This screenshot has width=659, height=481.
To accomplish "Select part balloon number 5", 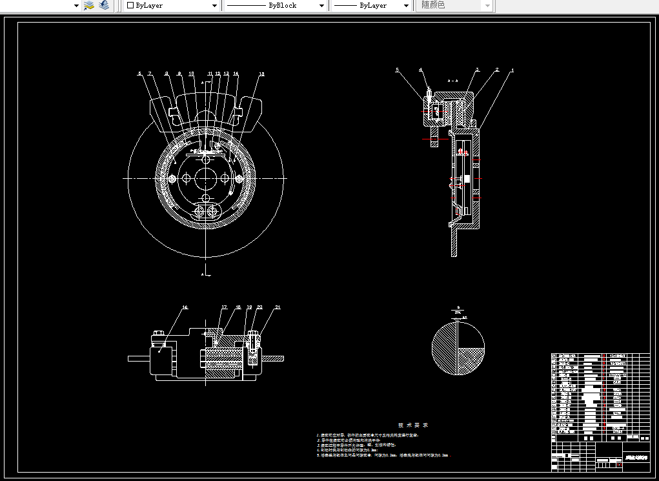I will click(x=397, y=70).
